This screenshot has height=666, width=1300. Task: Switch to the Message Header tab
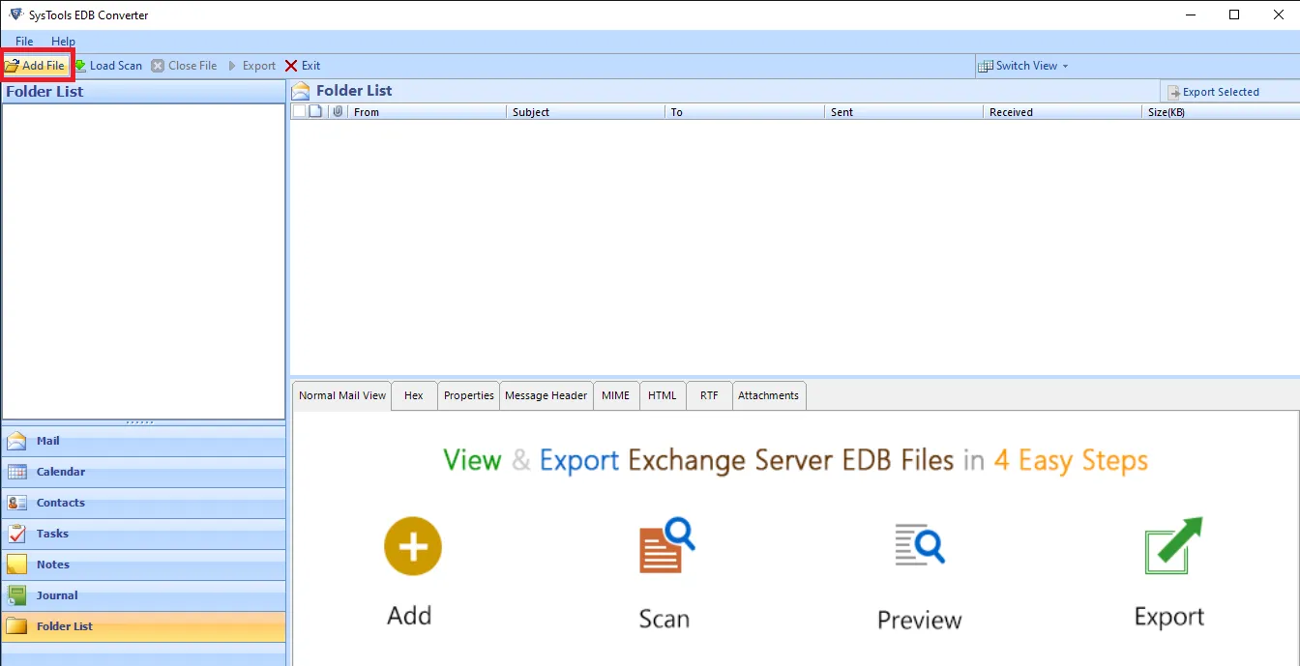point(546,395)
